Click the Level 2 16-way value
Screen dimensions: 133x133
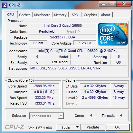[119, 97]
